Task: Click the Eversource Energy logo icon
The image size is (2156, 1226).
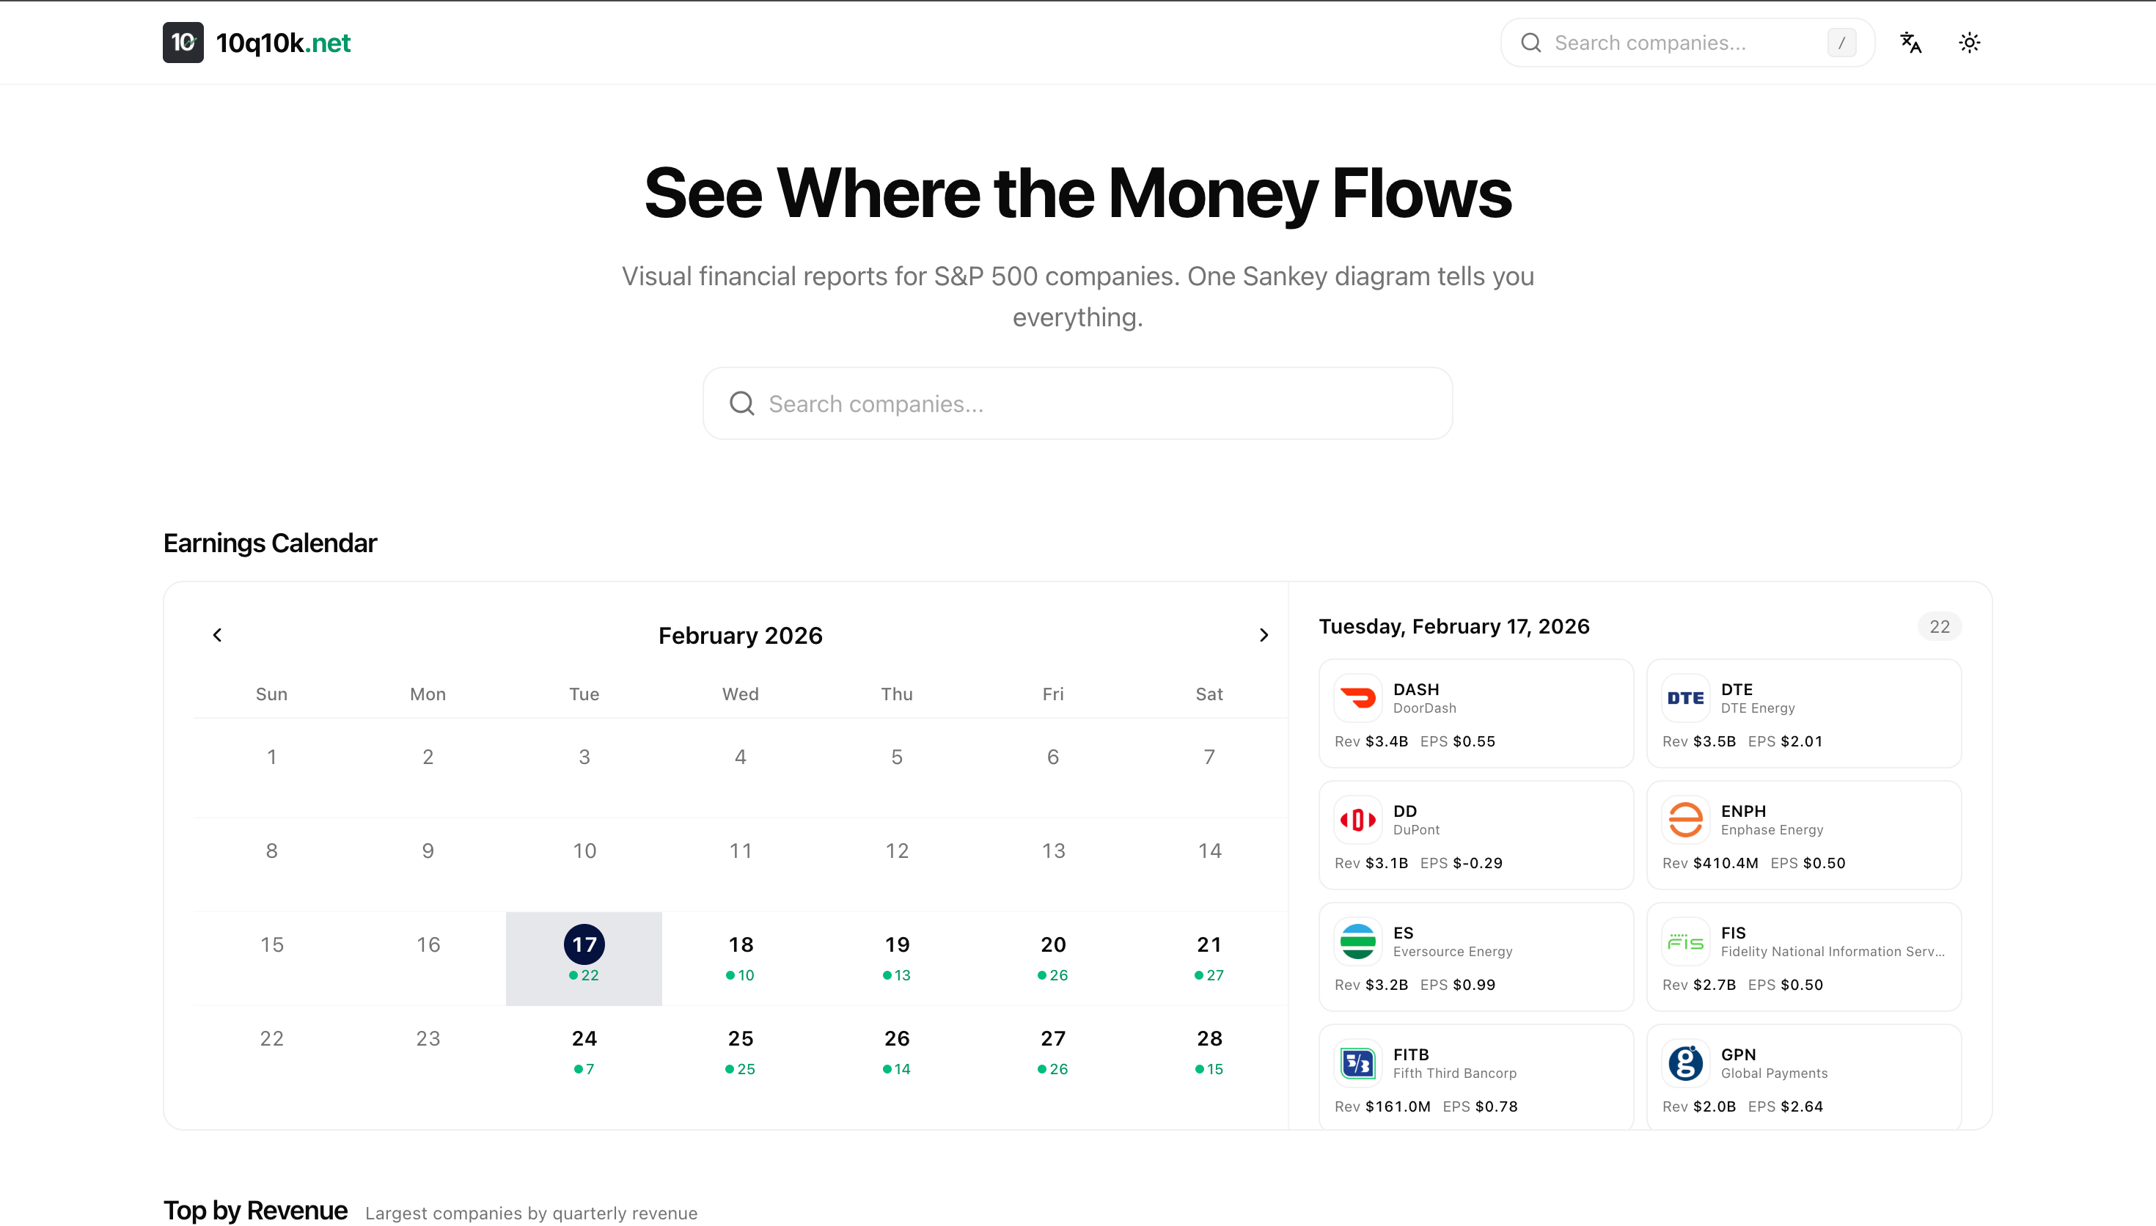Action: [1357, 941]
